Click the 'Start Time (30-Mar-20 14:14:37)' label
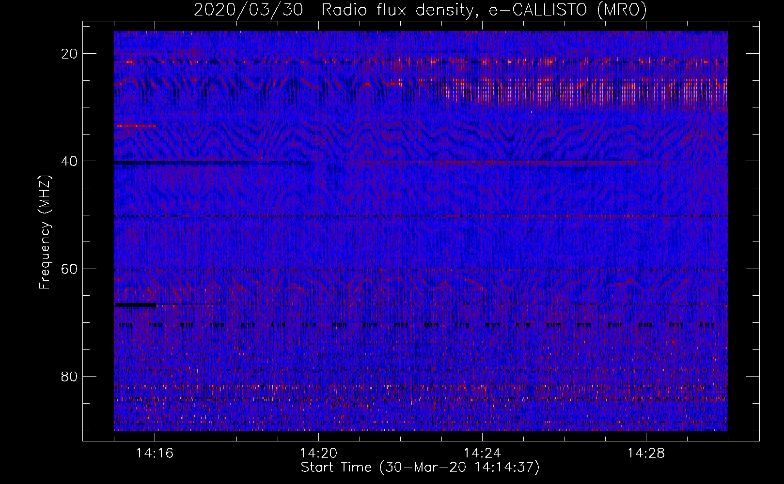 pos(420,468)
